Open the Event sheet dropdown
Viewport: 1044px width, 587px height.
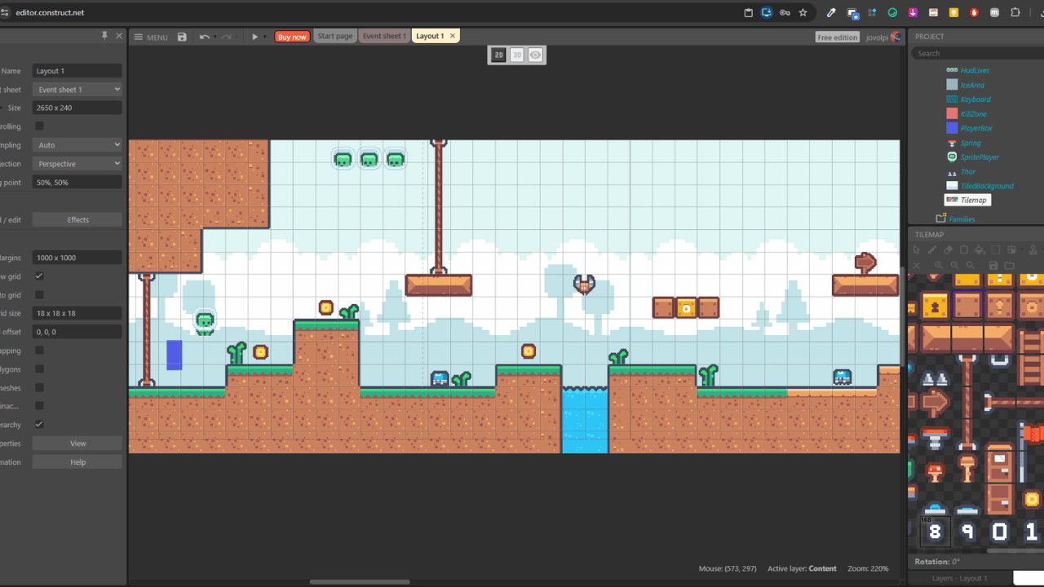77,90
